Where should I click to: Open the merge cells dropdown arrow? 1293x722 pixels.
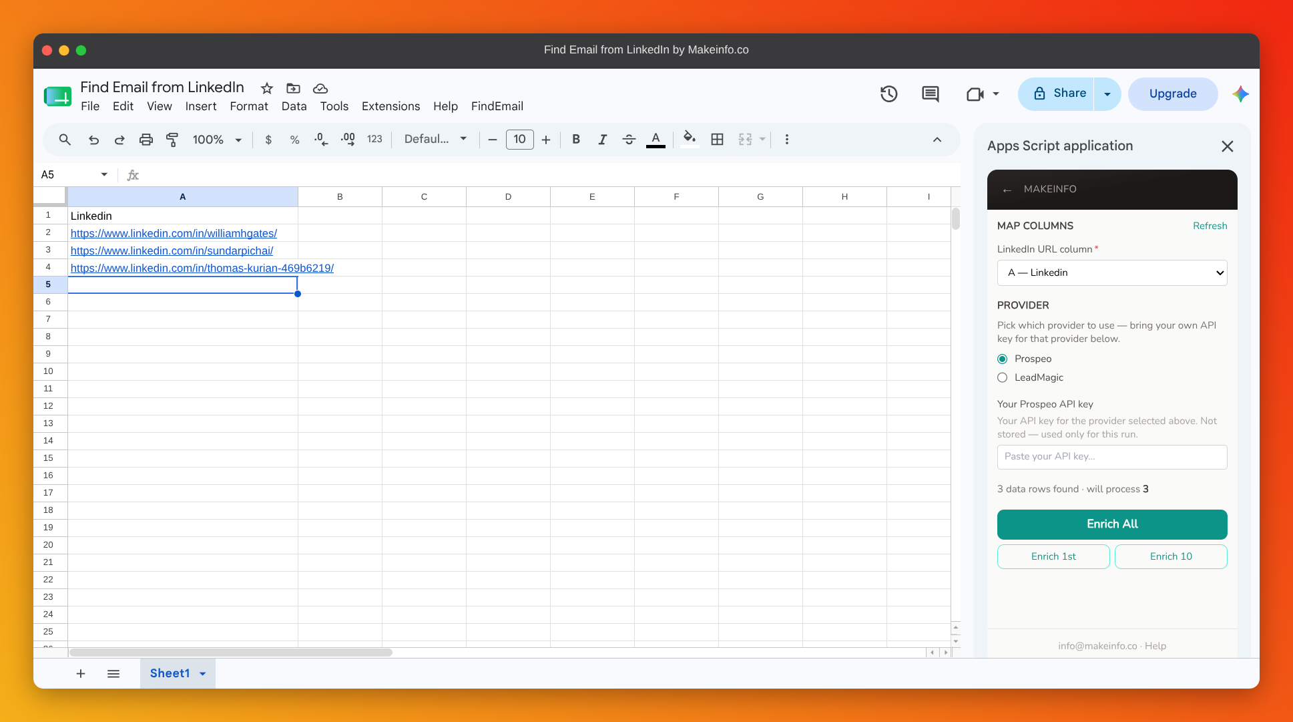[762, 140]
